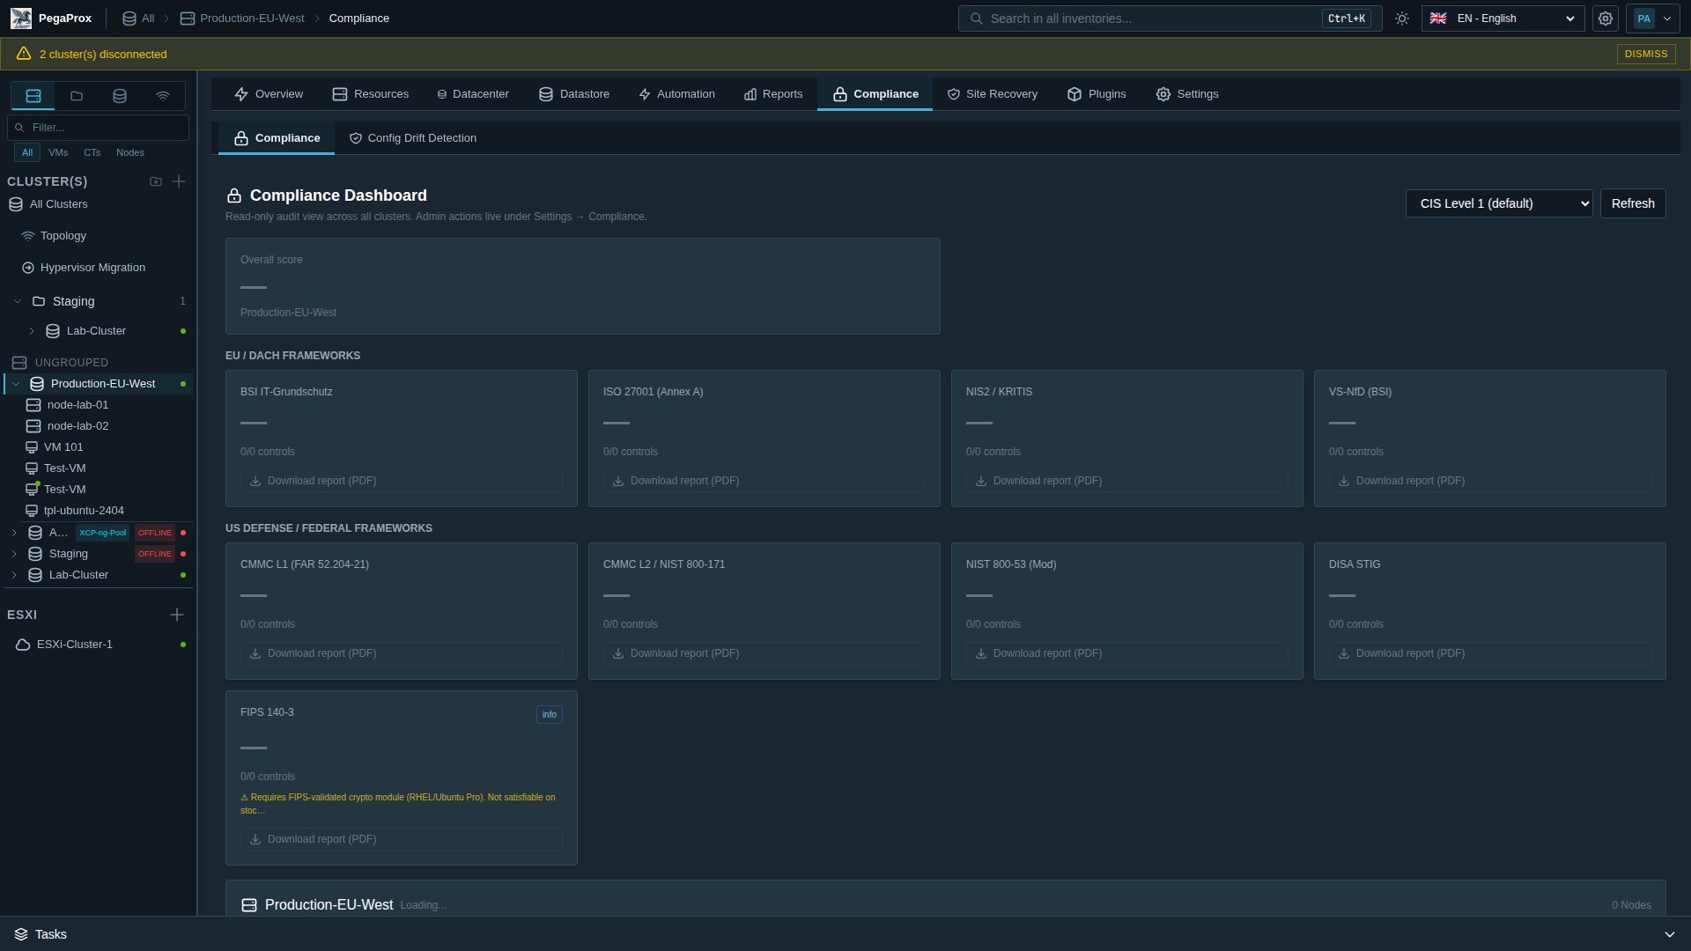The image size is (1691, 951).
Task: Collapse the Production-EU-West tree node
Action: [x=16, y=384]
